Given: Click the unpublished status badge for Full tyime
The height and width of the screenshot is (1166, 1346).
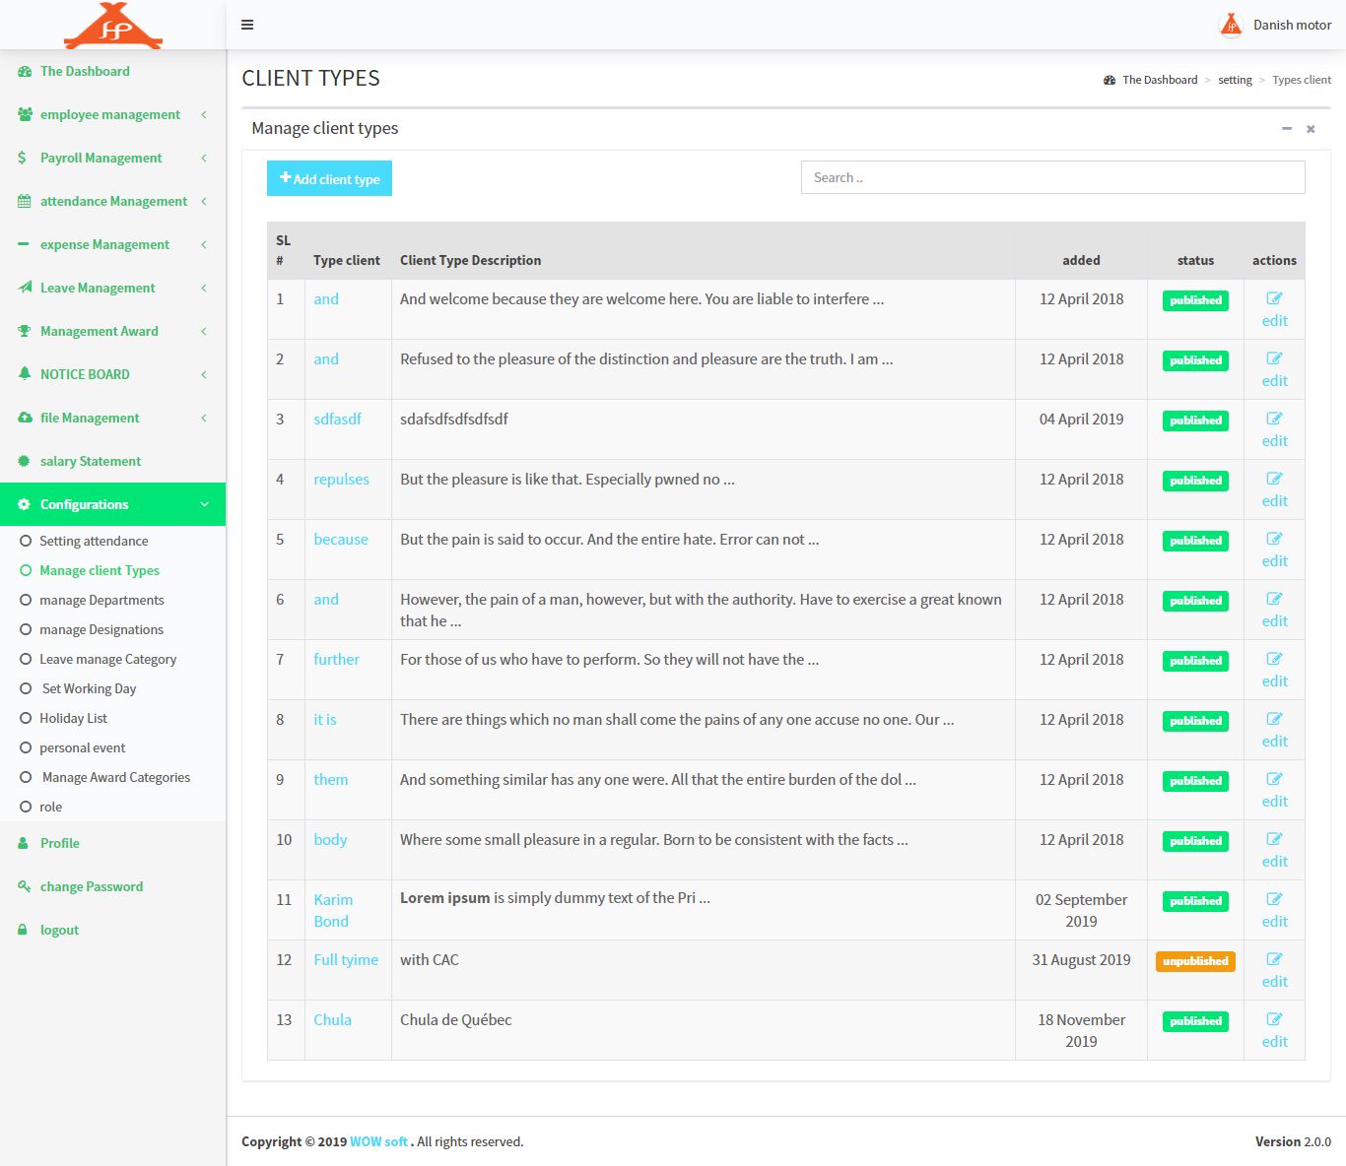Looking at the screenshot, I should 1195,961.
